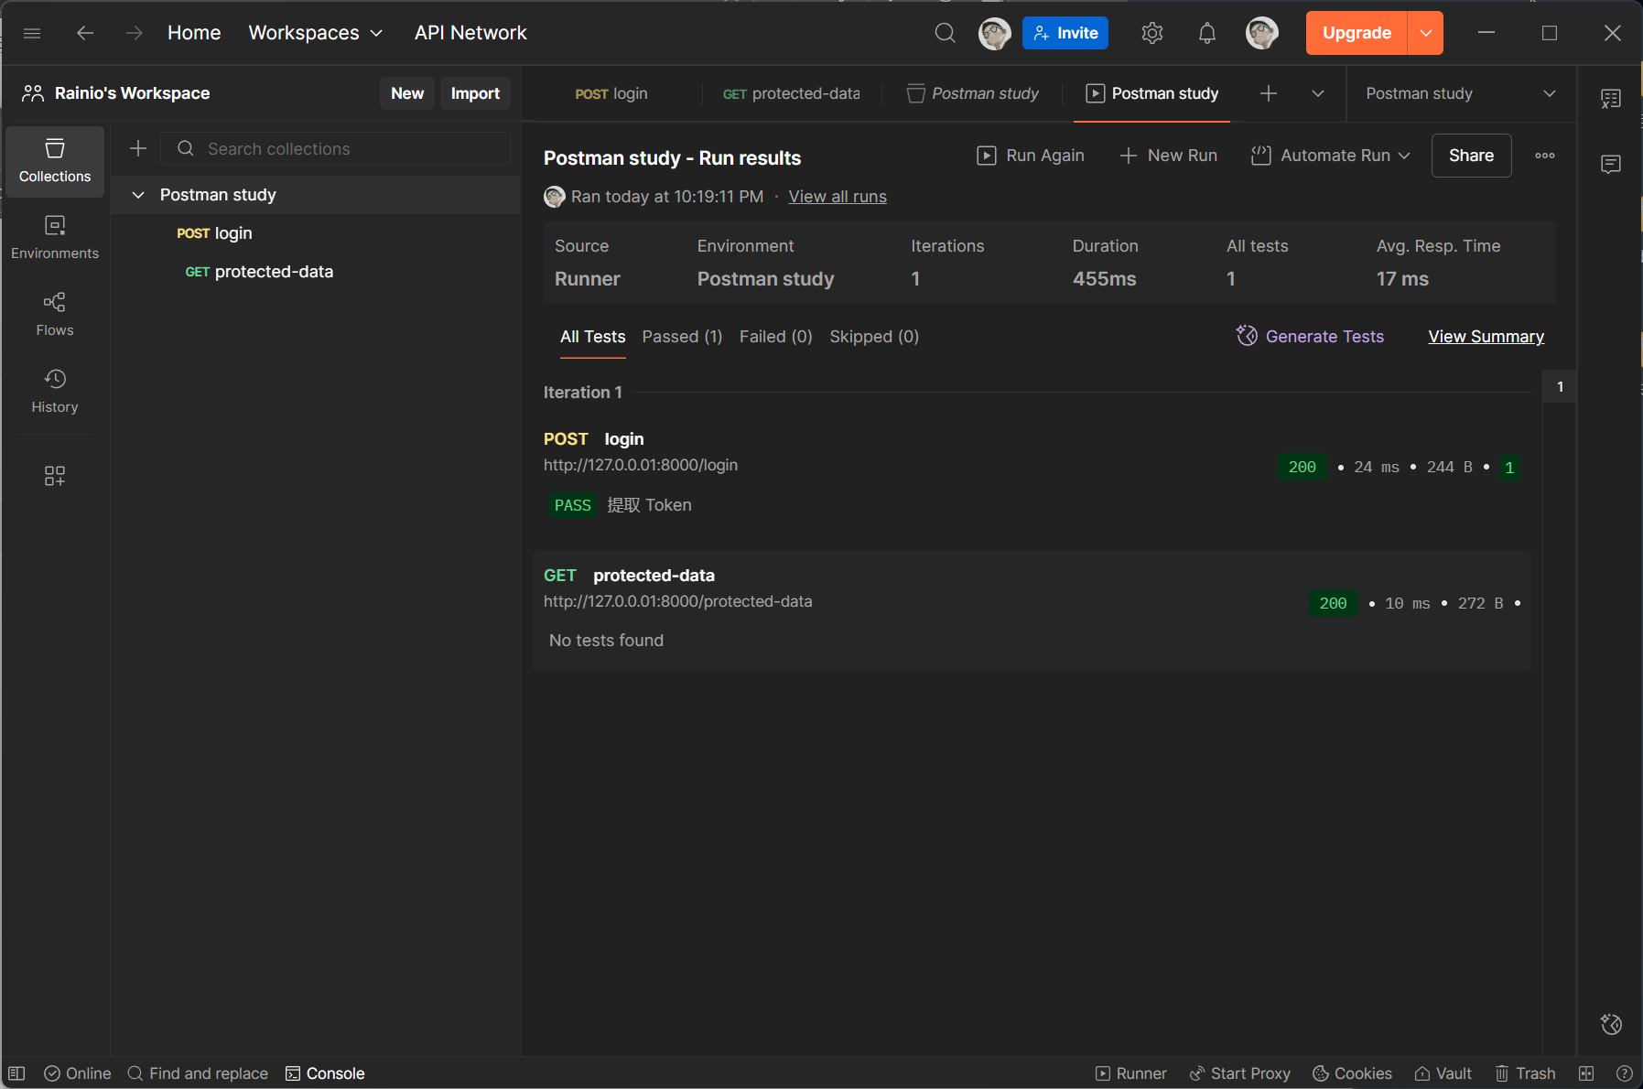
Task: Click the New button
Action: [407, 93]
